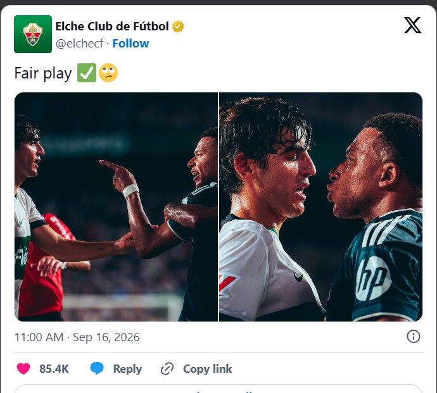Open the @elchecf handle profile
The image size is (437, 393).
pos(79,44)
